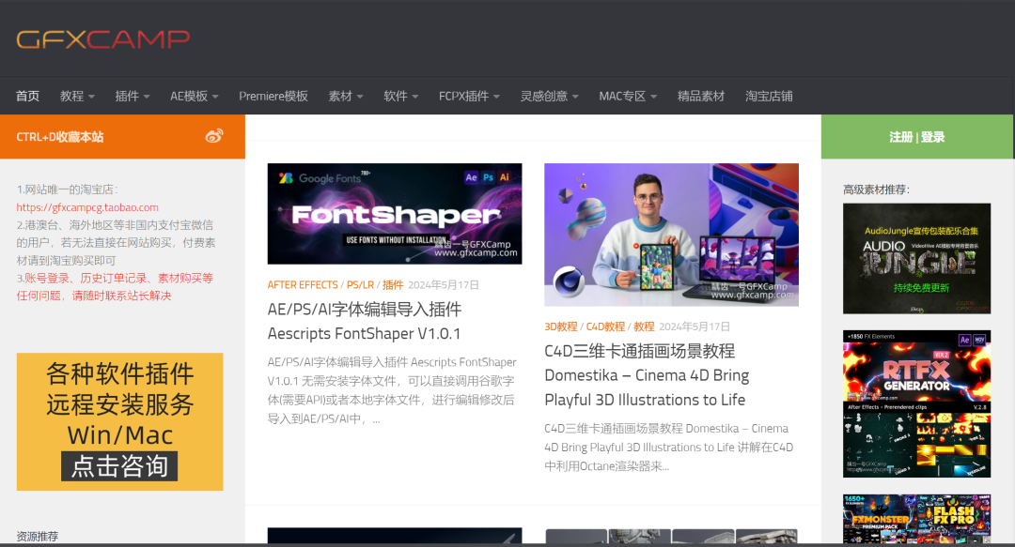Open the AE/PS/AI字体编辑导入插件 article title

click(365, 321)
